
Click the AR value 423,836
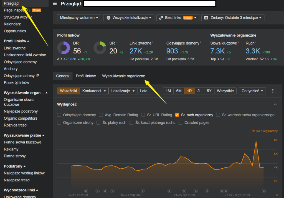[x=70, y=59]
